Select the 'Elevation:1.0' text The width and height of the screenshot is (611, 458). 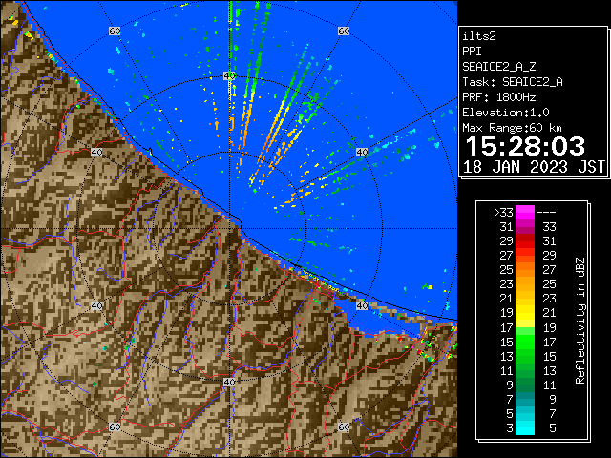click(505, 113)
